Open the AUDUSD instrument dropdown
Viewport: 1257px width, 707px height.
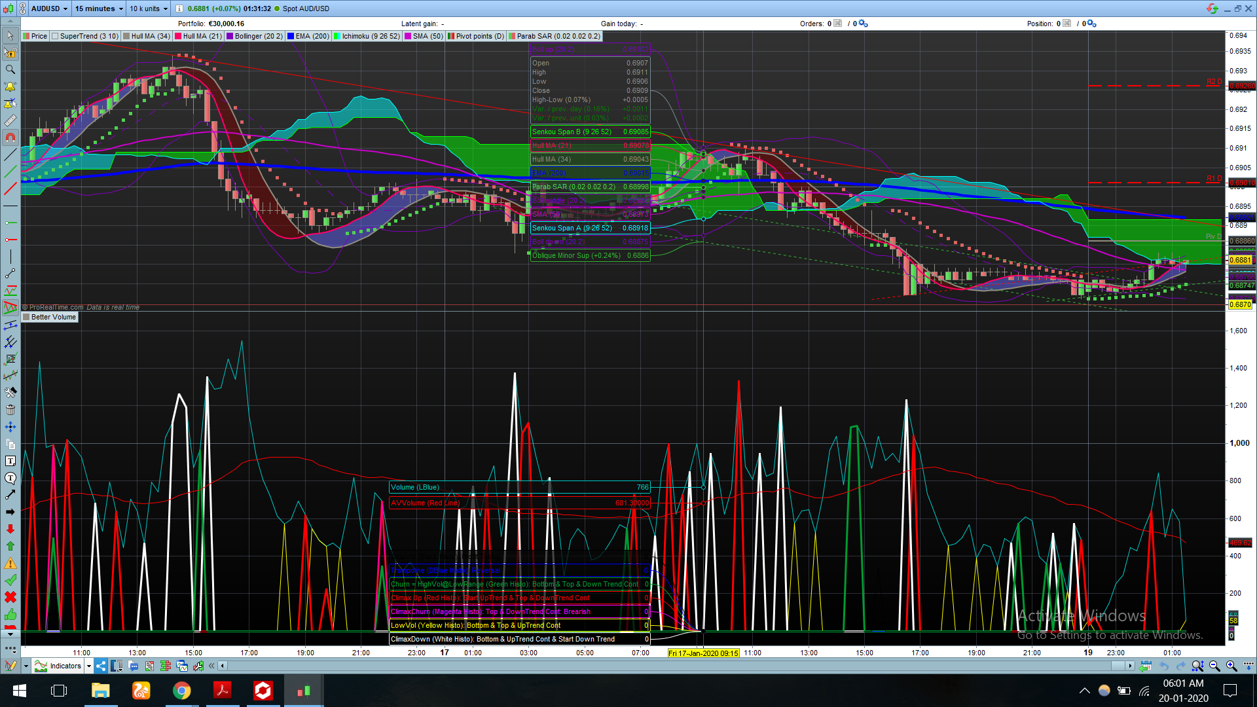pyautogui.click(x=49, y=9)
